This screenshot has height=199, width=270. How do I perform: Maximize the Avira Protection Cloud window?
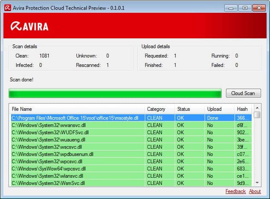pyautogui.click(x=245, y=8)
